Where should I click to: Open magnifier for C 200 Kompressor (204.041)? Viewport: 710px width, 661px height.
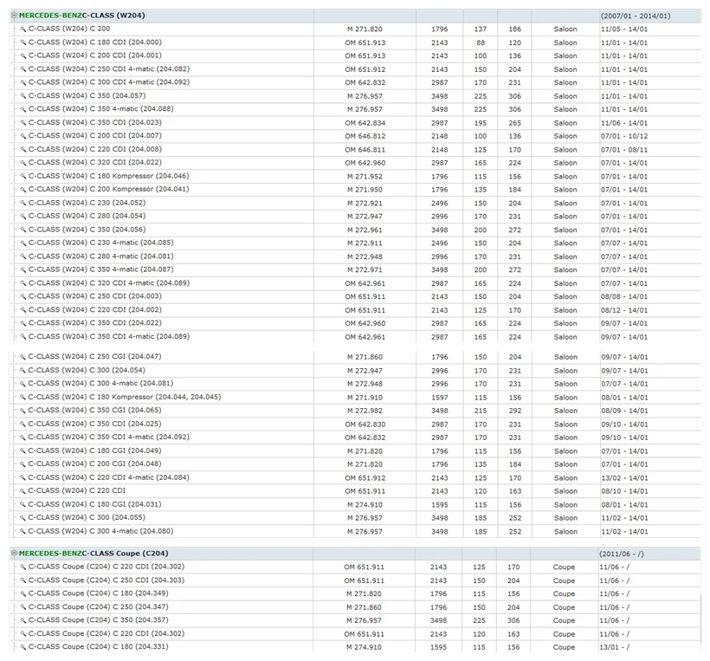point(23,190)
